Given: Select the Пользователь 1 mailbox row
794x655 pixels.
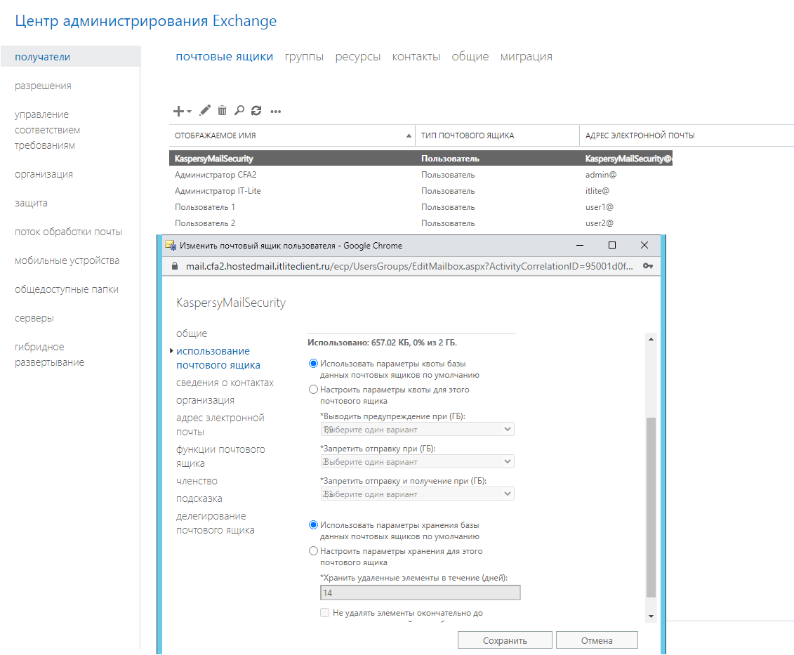Looking at the screenshot, I should pyautogui.click(x=421, y=207).
